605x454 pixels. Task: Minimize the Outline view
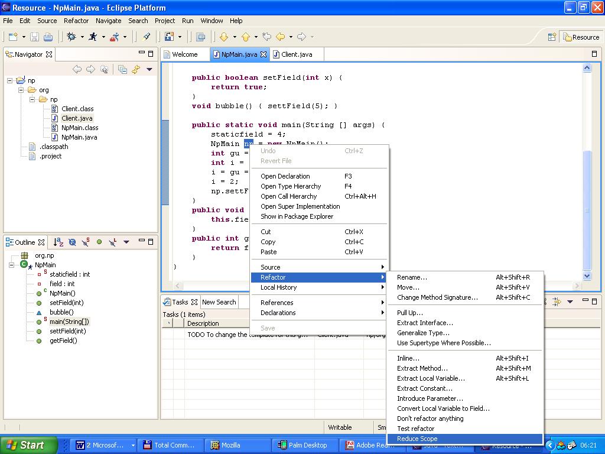pos(142,241)
